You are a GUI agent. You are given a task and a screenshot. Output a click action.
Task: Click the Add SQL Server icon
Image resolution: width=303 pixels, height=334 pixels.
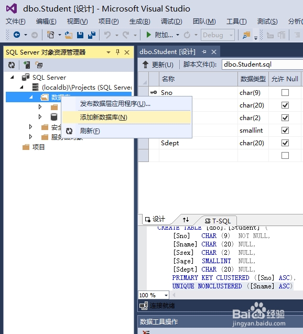27,65
